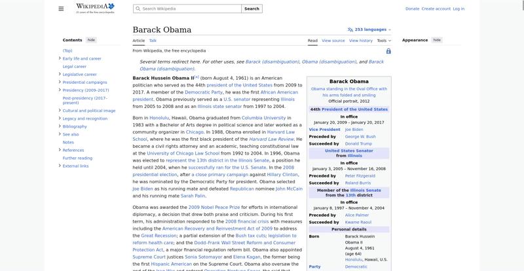The height and width of the screenshot is (271, 524).
Task: Expand the Bibliography contents entry
Action: (60, 126)
